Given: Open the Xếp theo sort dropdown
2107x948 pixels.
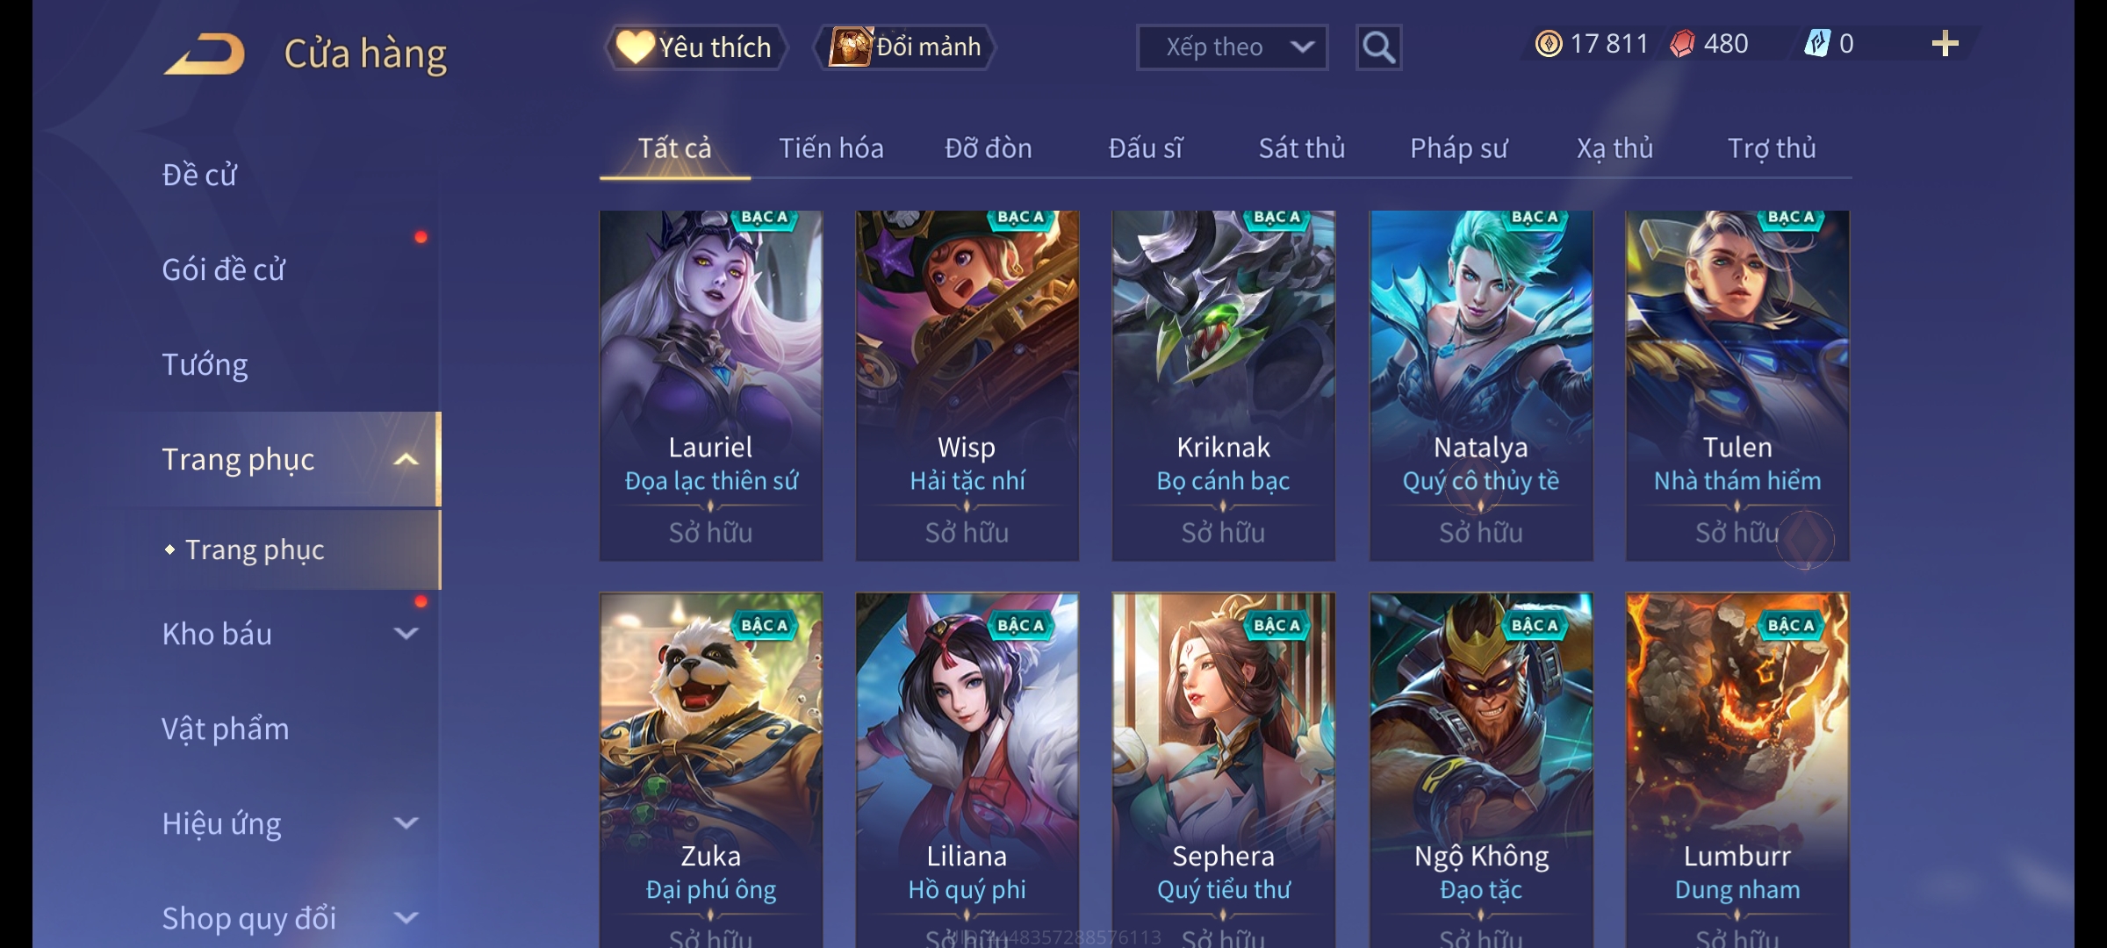Looking at the screenshot, I should tap(1232, 47).
